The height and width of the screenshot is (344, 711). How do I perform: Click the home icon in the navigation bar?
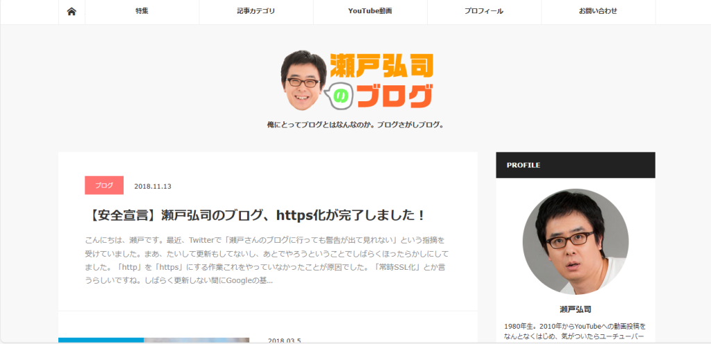point(72,11)
